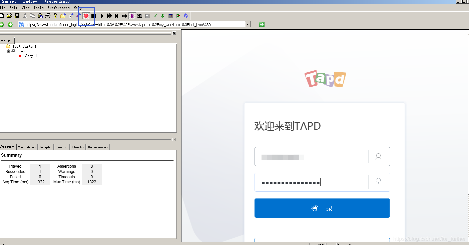Open the URL address dropdown arrow
Screen dimensions: 469x245
point(247,24)
